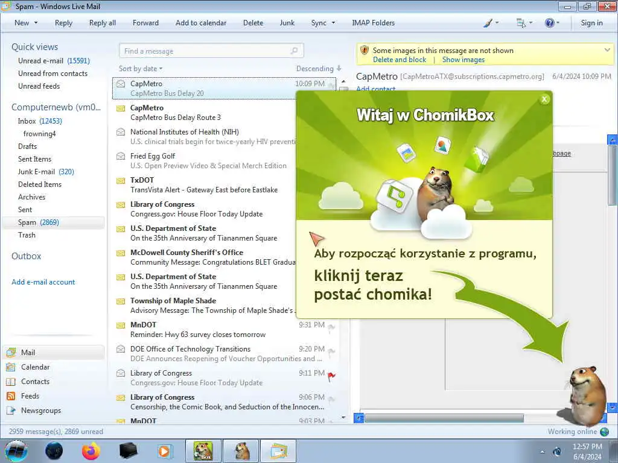The image size is (618, 463).
Task: Click Junk in the toolbar
Action: (287, 23)
